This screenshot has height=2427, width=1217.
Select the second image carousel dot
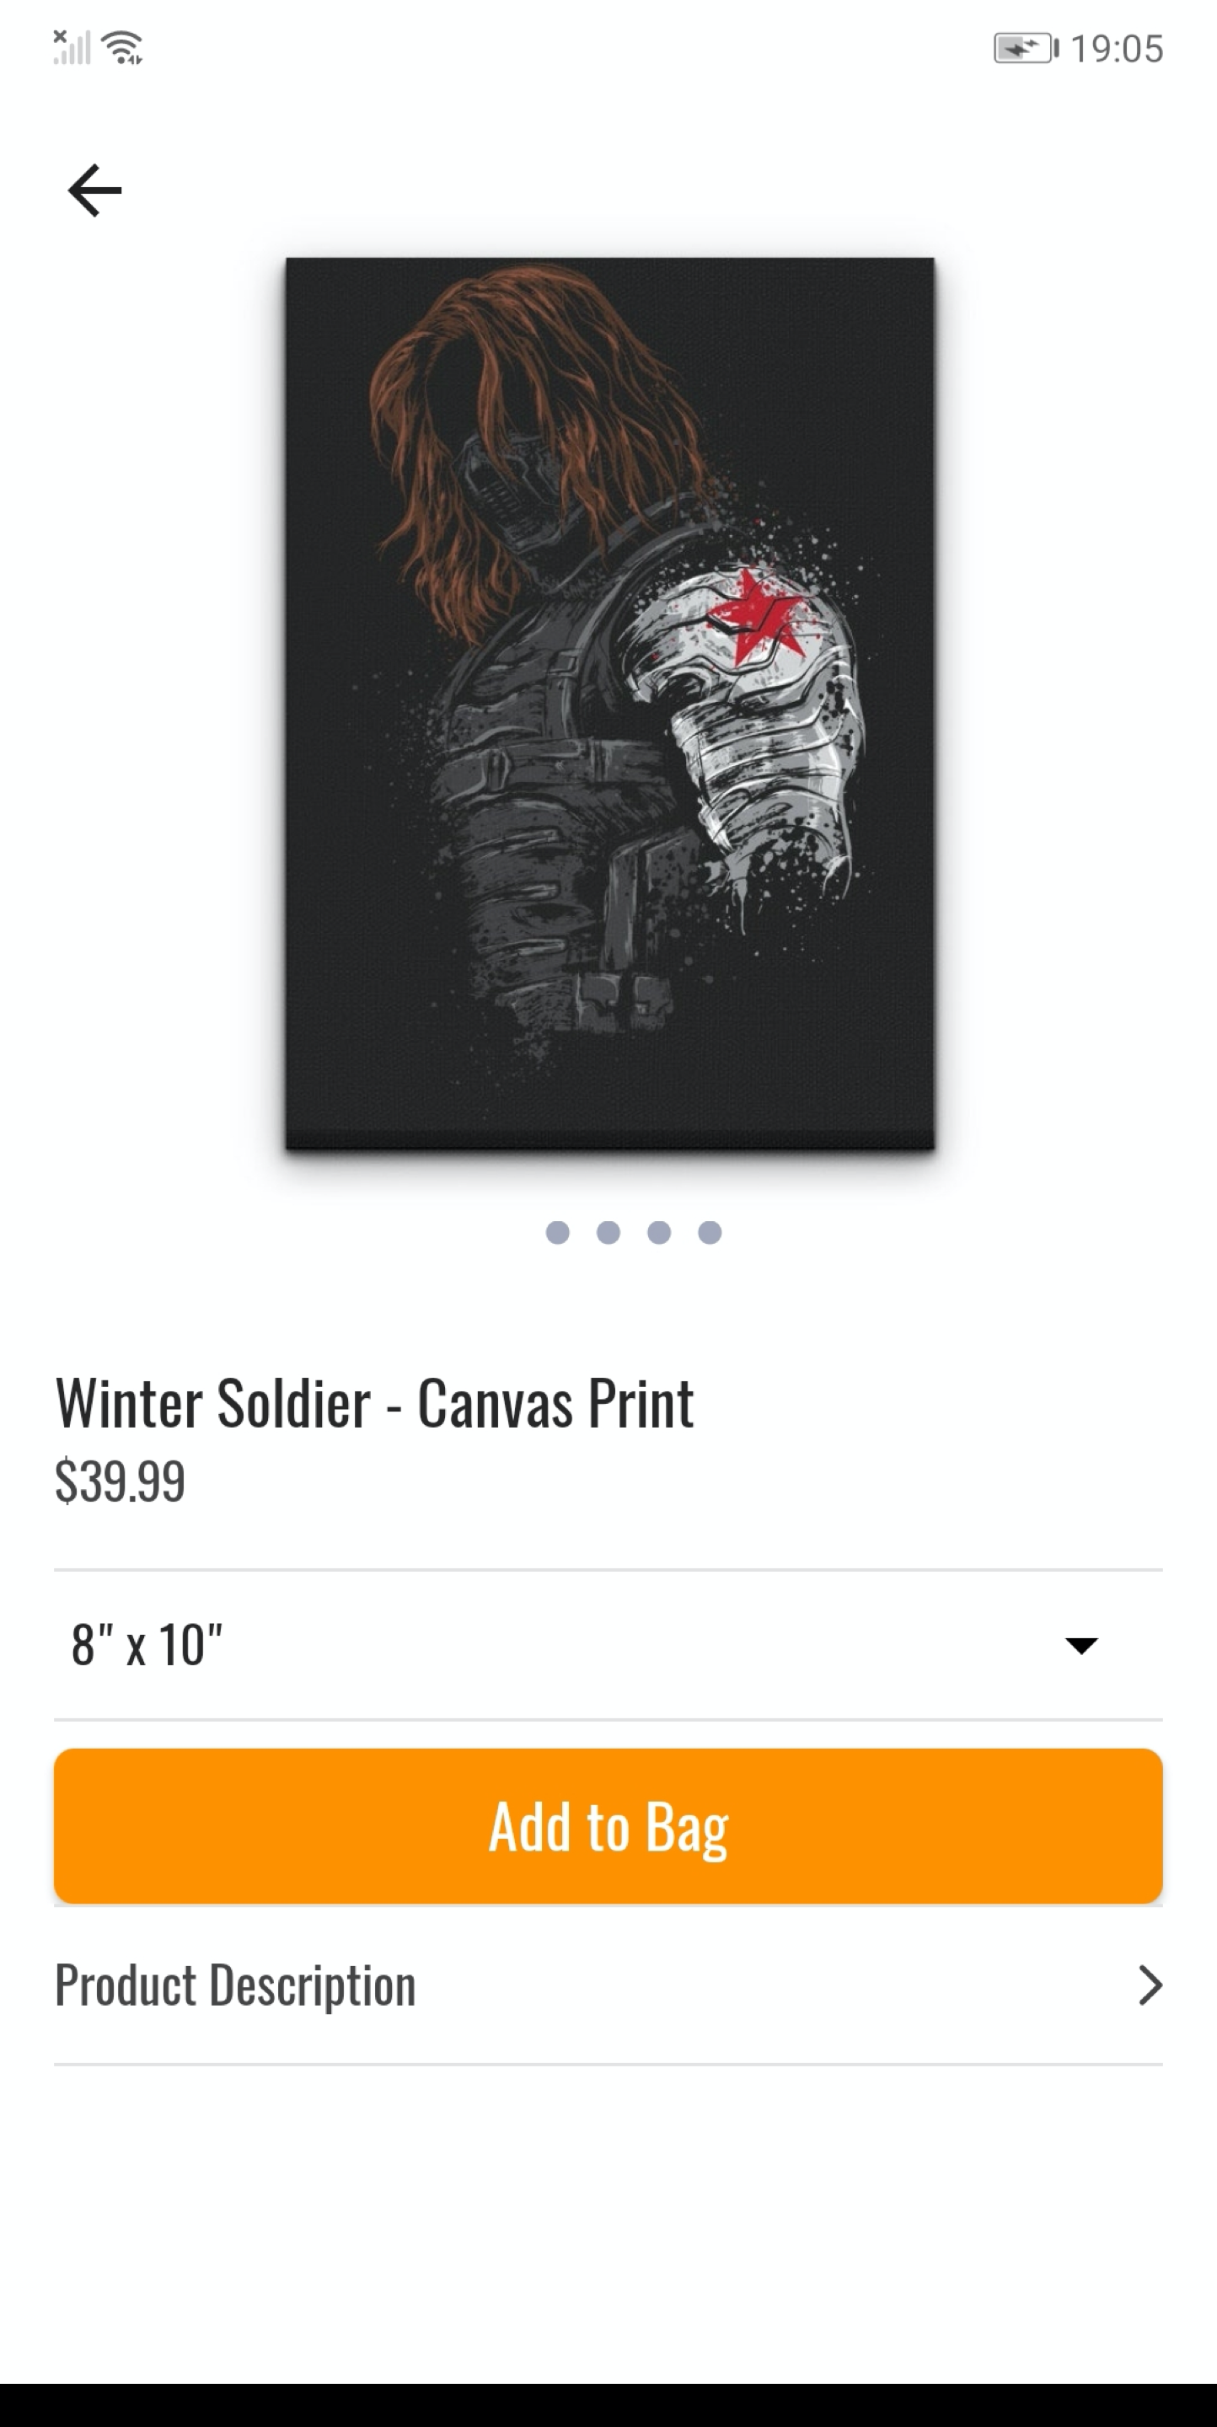(608, 1232)
